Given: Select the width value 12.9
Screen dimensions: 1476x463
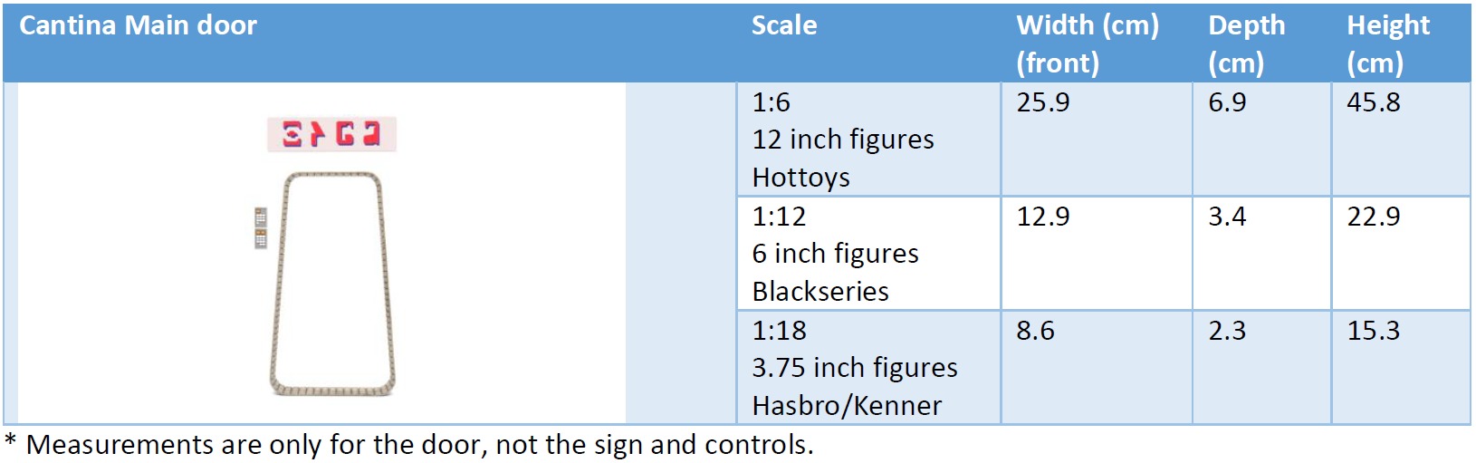Looking at the screenshot, I should tap(1043, 217).
